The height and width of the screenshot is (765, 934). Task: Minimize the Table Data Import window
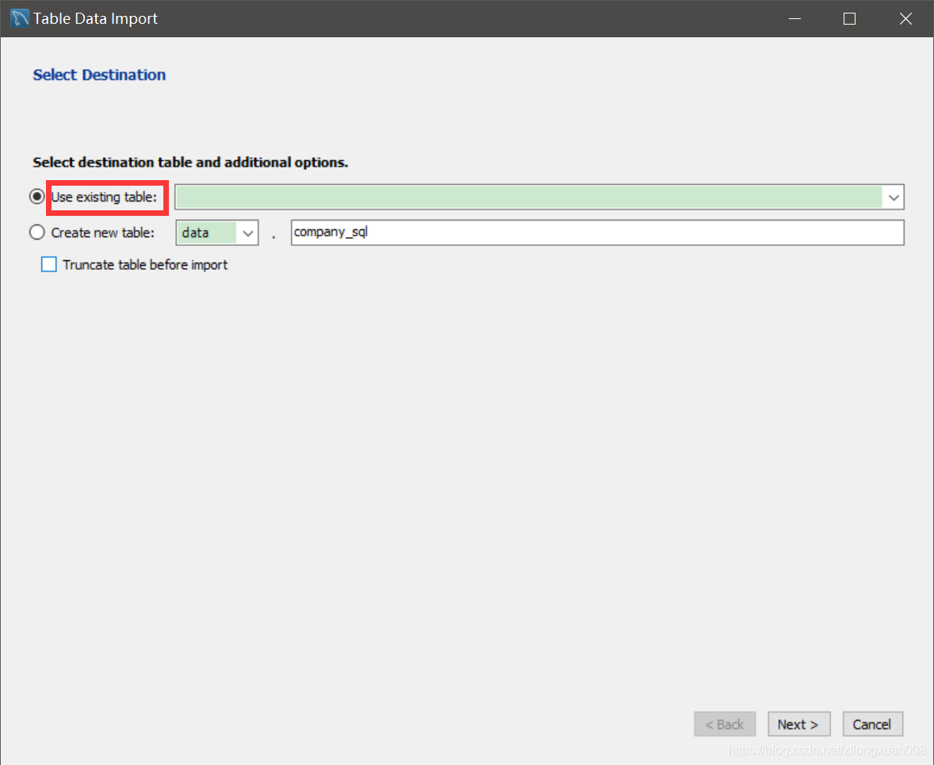pyautogui.click(x=794, y=18)
